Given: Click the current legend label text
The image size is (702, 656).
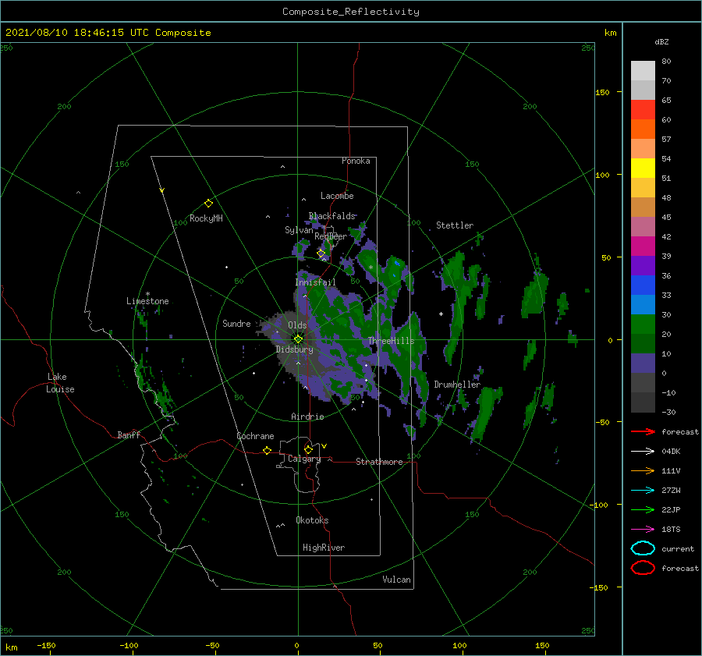Looking at the screenshot, I should [678, 549].
